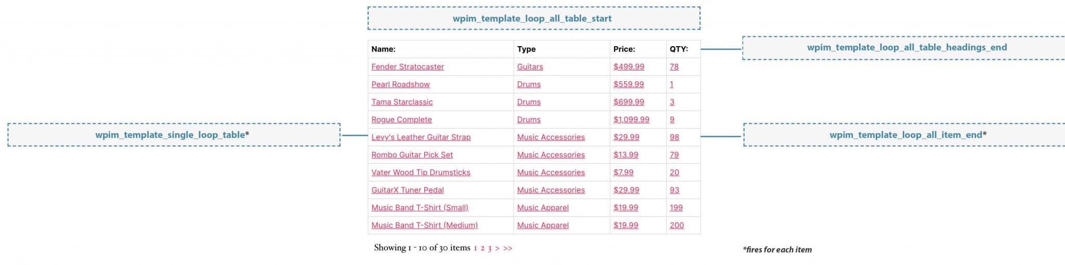Image resolution: width=1065 pixels, height=265 pixels.
Task: Open the Fender Stratocaster item link
Action: tap(407, 67)
